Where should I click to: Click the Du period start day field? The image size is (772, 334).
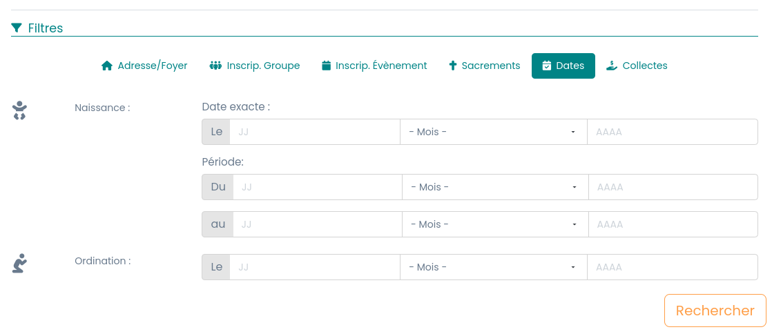click(317, 187)
